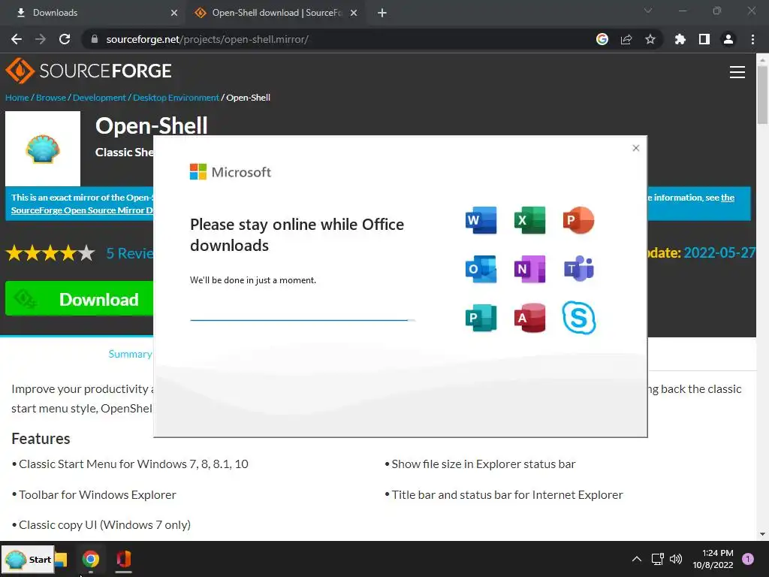769x577 pixels.
Task: Open Chrome three-dot menu
Action: pos(752,39)
